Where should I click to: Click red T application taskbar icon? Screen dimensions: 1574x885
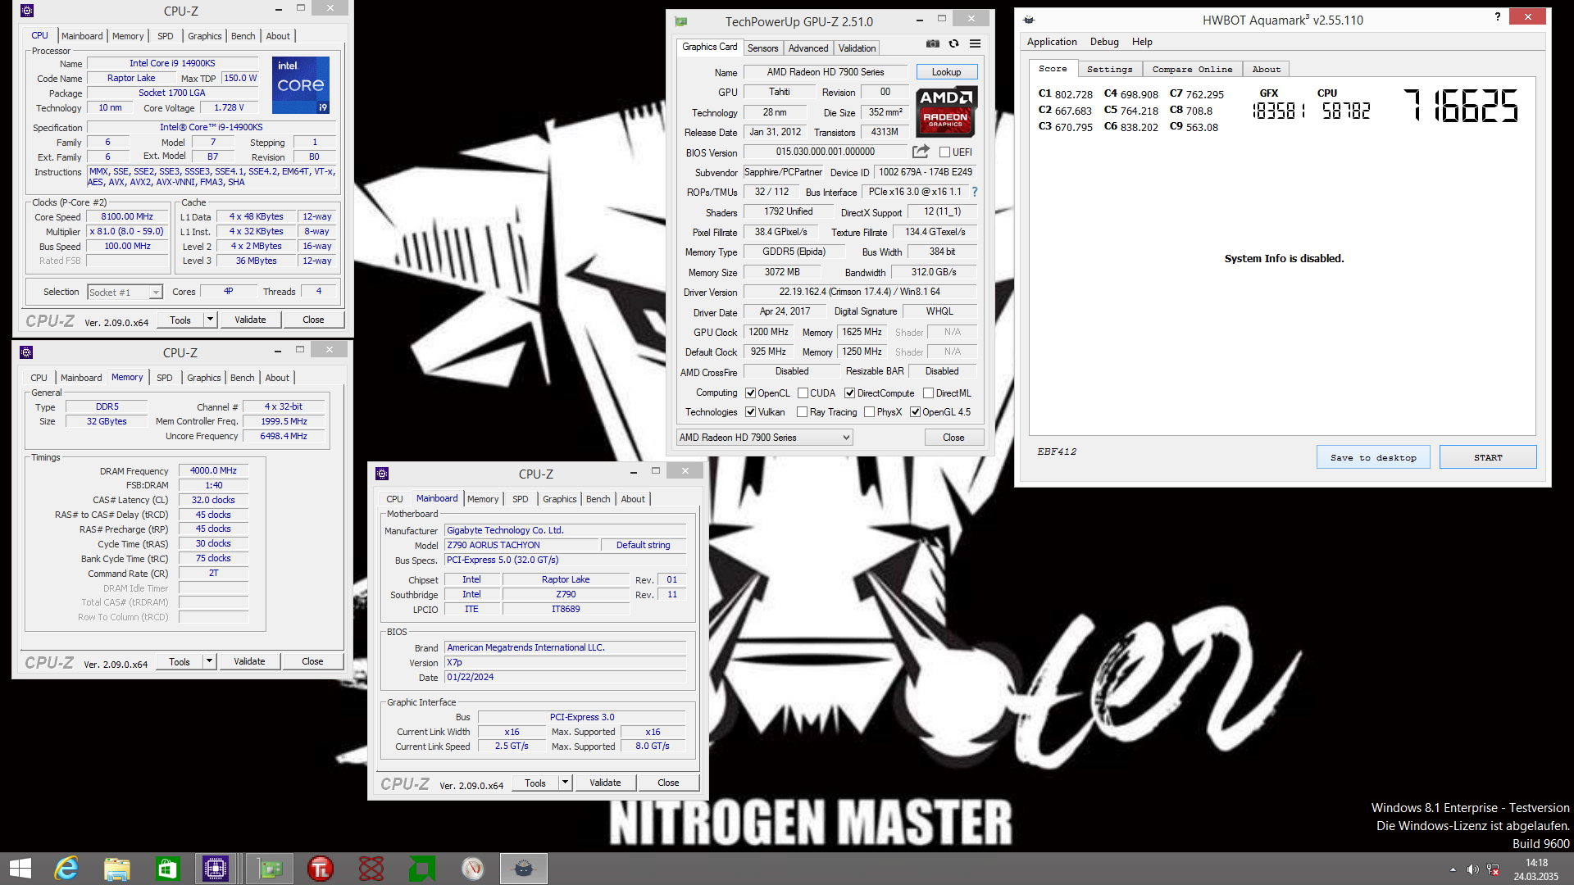tap(321, 869)
